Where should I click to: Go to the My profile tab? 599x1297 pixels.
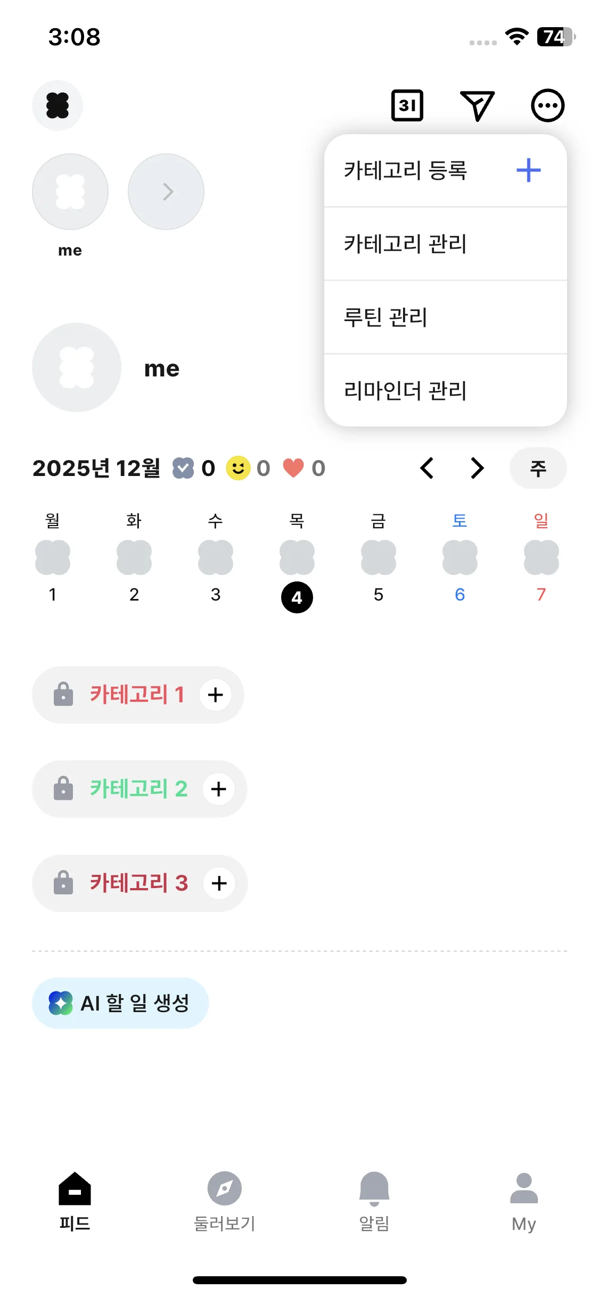click(x=524, y=1201)
